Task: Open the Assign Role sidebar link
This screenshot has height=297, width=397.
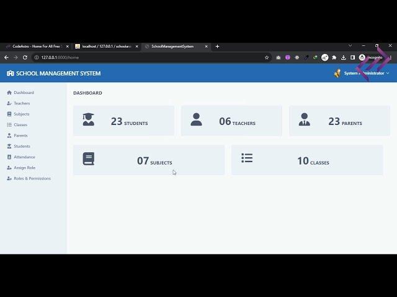Action: pos(24,168)
